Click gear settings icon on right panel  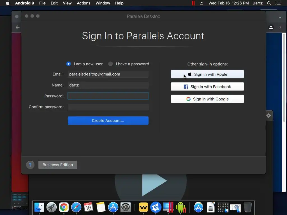coord(269,116)
